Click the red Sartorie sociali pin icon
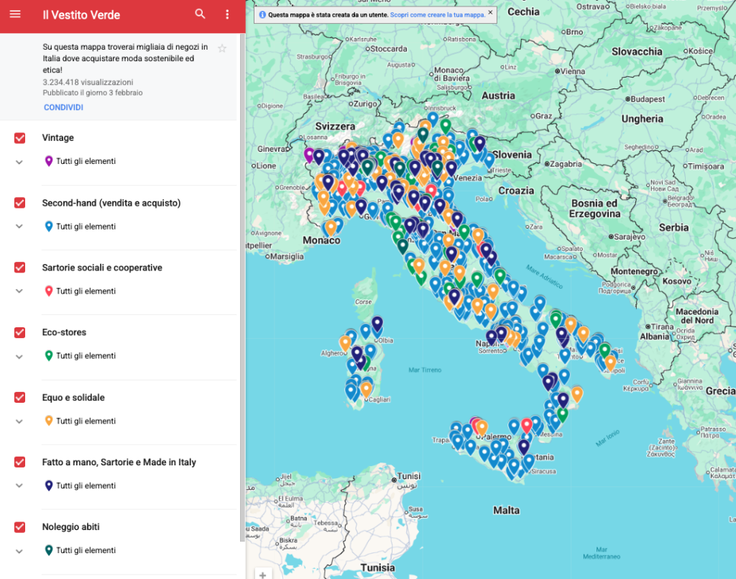 click(x=49, y=291)
